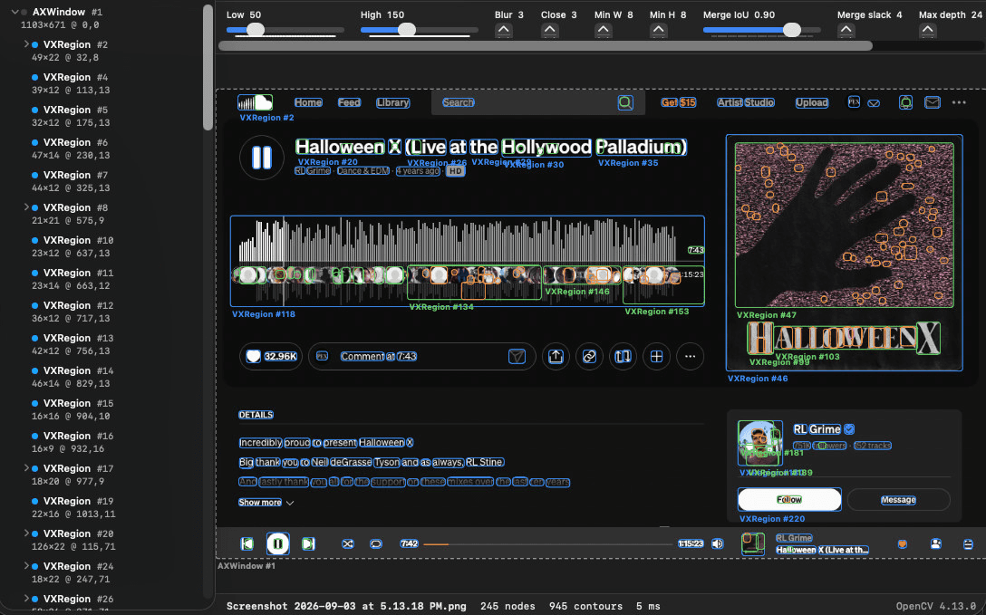Viewport: 986px width, 615px height.
Task: Toggle repeat in the player bar
Action: [x=376, y=543]
